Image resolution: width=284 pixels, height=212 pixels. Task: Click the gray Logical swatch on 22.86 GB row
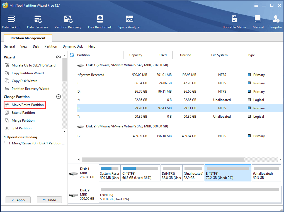[x=249, y=100]
